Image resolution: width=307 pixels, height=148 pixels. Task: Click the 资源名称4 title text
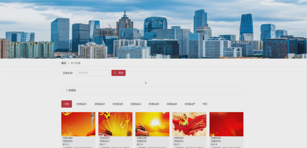pyautogui.click(x=216, y=138)
